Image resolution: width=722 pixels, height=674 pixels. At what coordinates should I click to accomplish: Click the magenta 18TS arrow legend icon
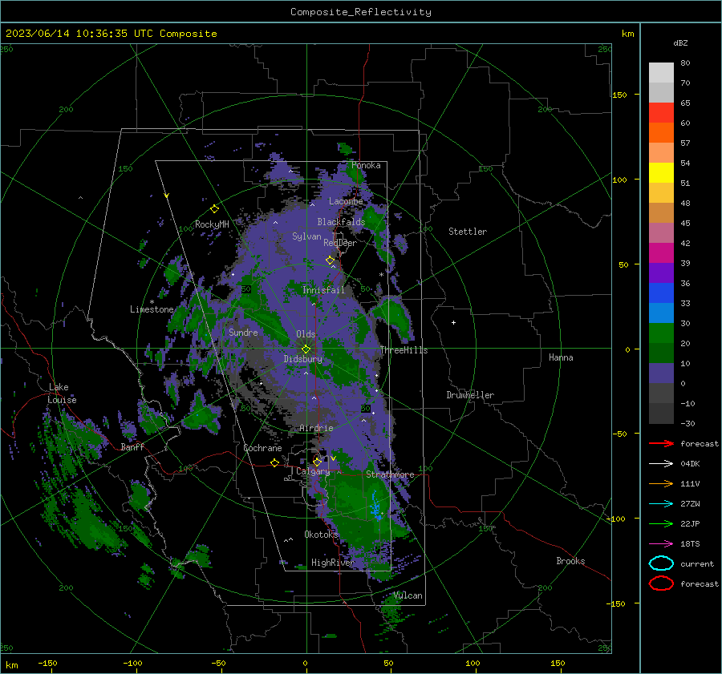pos(661,544)
